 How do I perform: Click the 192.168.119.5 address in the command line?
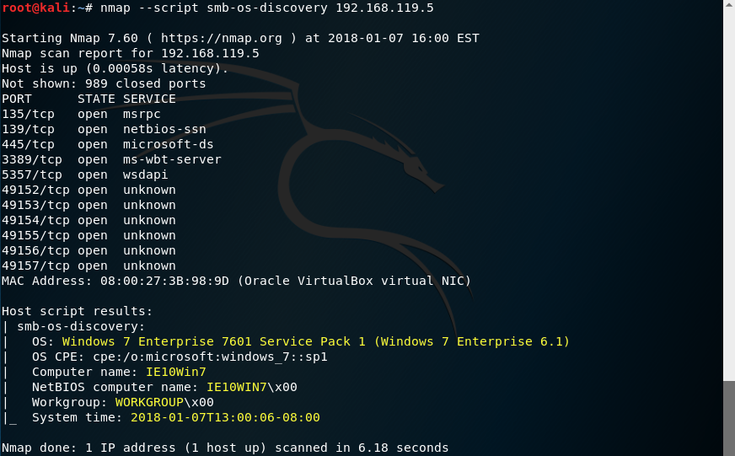[x=384, y=8]
